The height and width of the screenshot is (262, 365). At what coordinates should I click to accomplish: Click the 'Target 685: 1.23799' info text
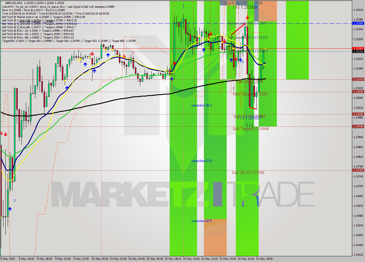pyautogui.click(x=123, y=41)
